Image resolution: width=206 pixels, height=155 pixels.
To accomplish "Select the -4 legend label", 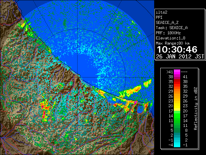I will (171, 145).
